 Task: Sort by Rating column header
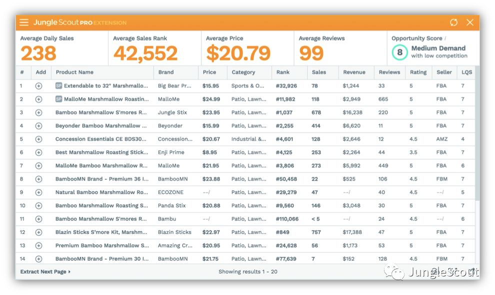point(418,72)
